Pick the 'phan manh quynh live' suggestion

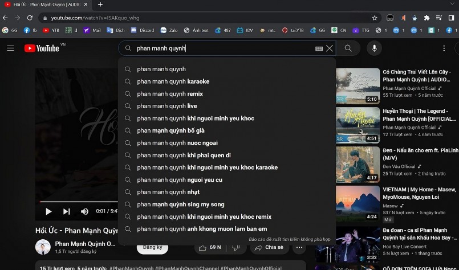point(167,106)
